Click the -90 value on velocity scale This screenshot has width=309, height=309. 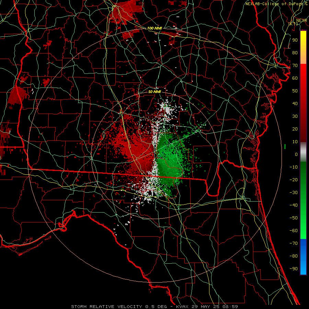click(x=294, y=269)
